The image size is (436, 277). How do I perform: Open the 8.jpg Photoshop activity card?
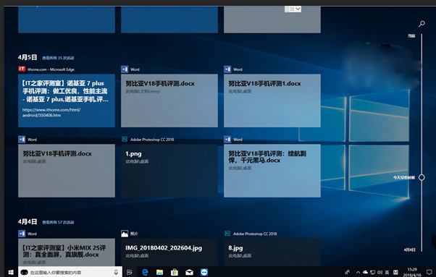[x=272, y=252]
